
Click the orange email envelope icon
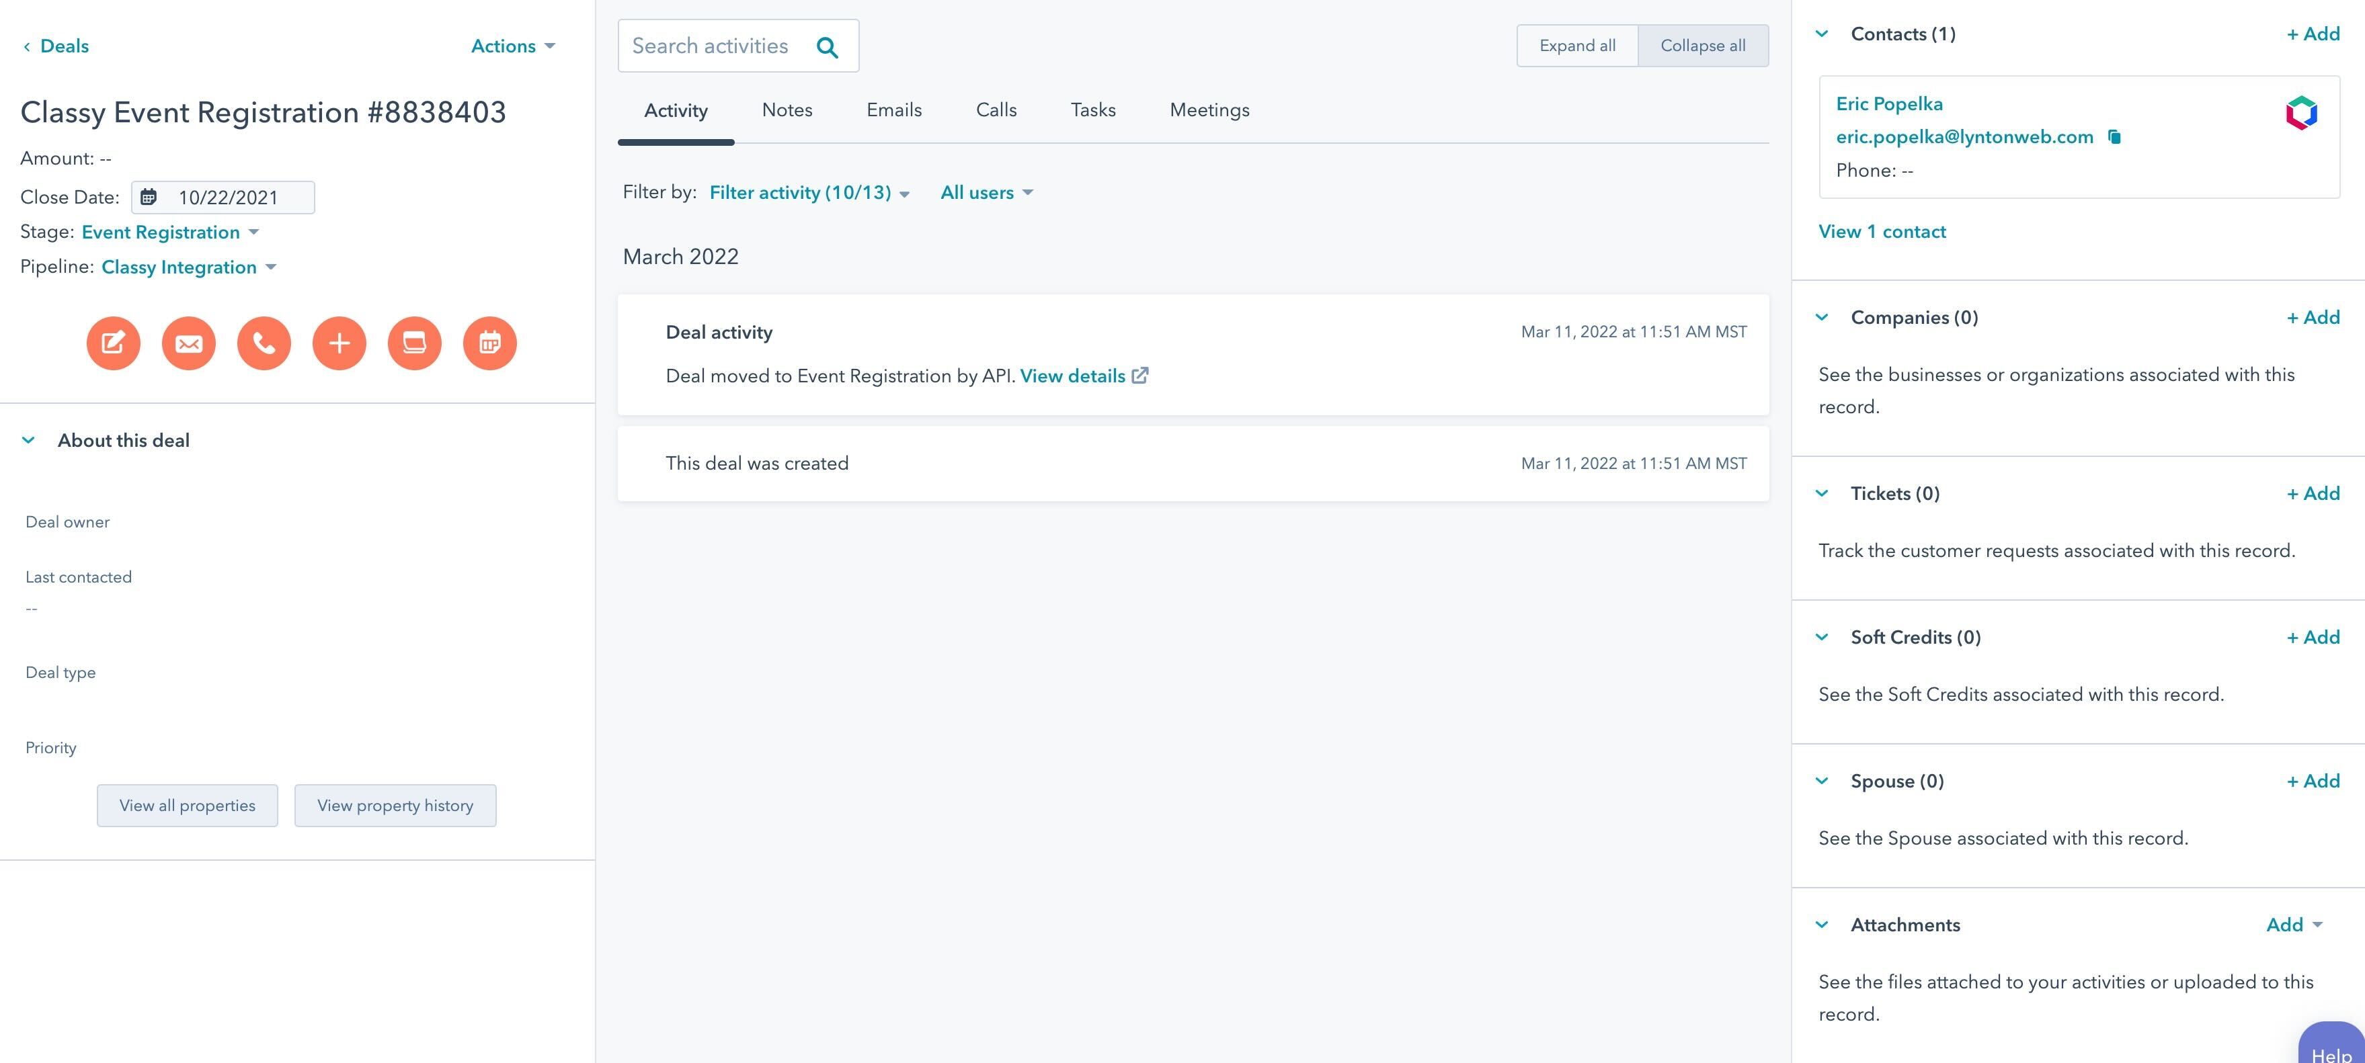[188, 343]
